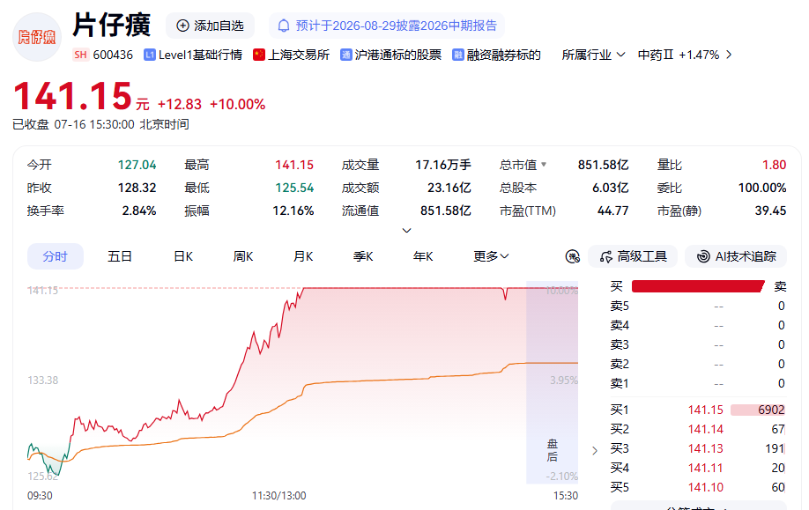This screenshot has height=510, width=809.
Task: Click the 最低 value 125.54
Action: (294, 188)
